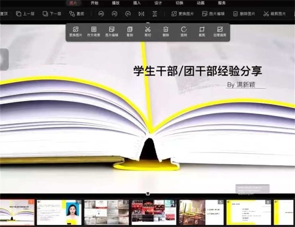Open slide 5 thumbnail in the filmstrip
The width and height of the screenshot is (295, 227).
tap(201, 212)
